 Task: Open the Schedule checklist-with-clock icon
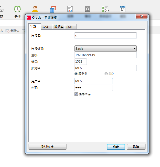(x=105, y=9)
